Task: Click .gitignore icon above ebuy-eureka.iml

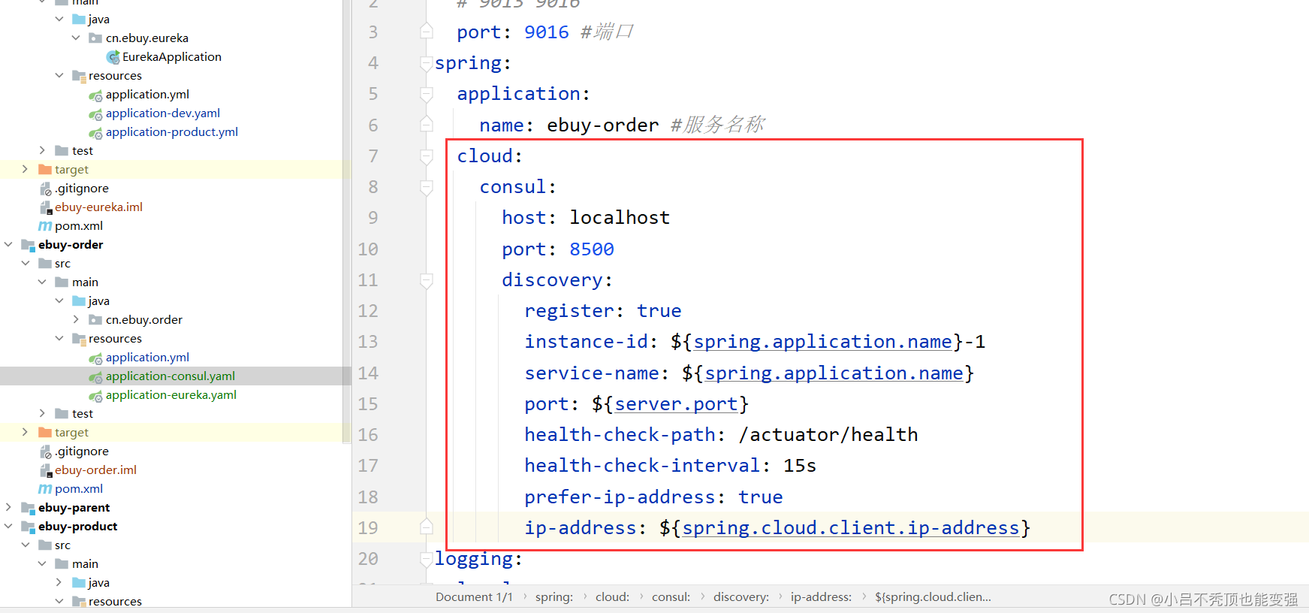Action: [46, 189]
